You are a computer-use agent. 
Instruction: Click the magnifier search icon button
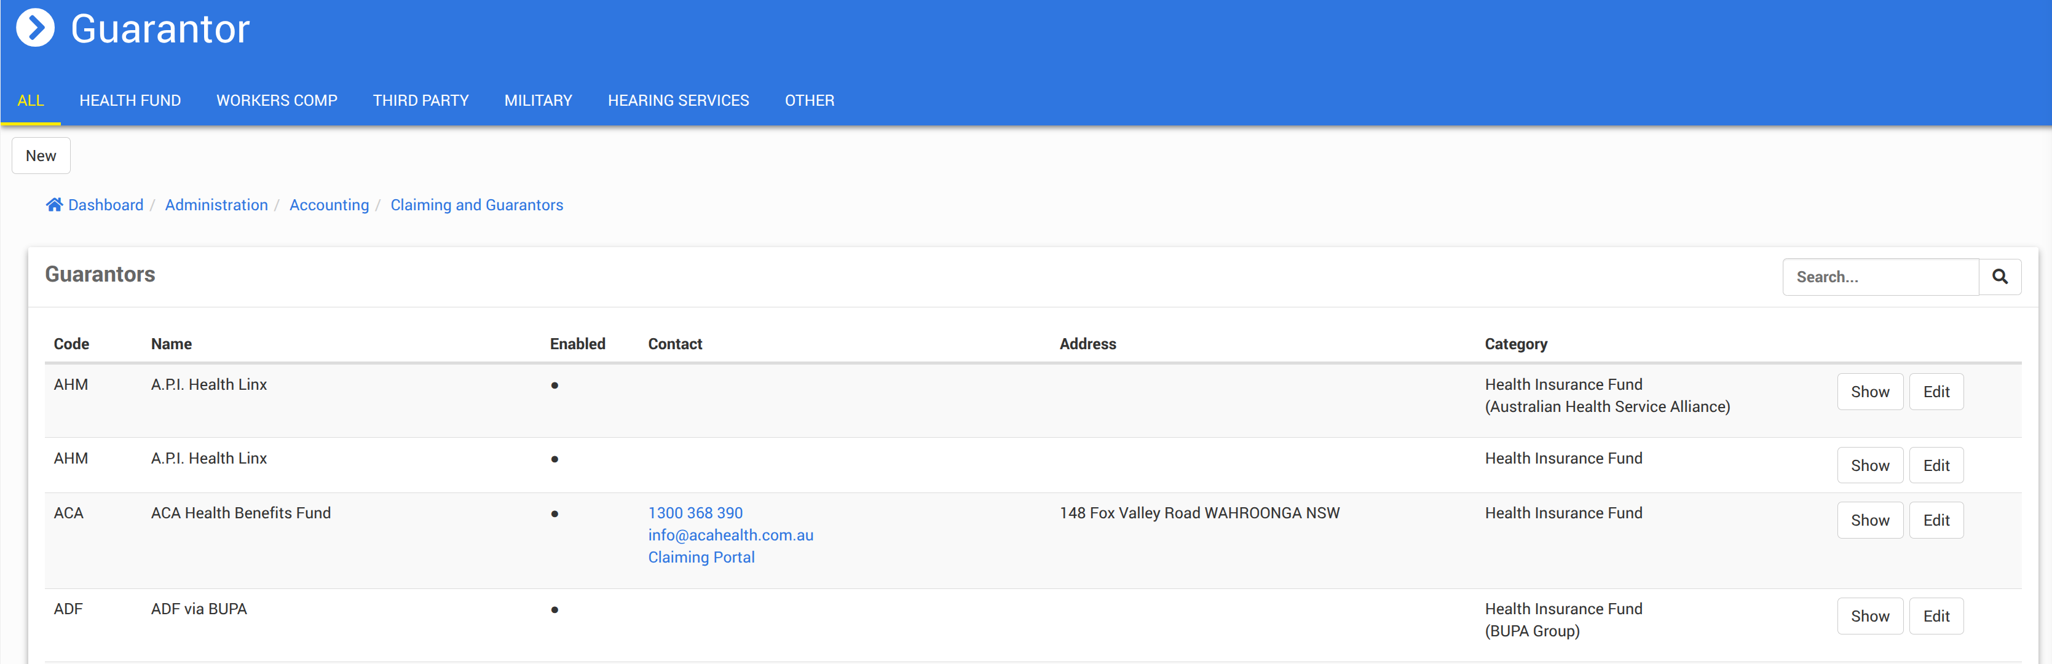pyautogui.click(x=1999, y=277)
